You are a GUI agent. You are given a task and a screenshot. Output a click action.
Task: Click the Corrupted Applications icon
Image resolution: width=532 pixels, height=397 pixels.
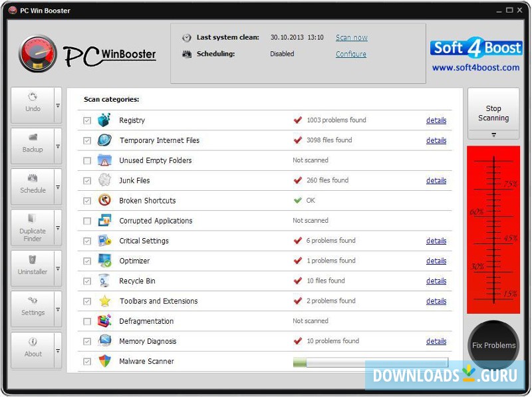[104, 221]
